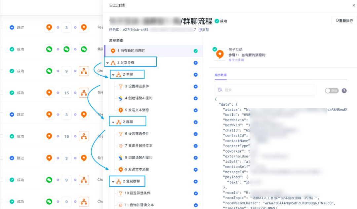Click skipped status icon for step 4

point(196,98)
